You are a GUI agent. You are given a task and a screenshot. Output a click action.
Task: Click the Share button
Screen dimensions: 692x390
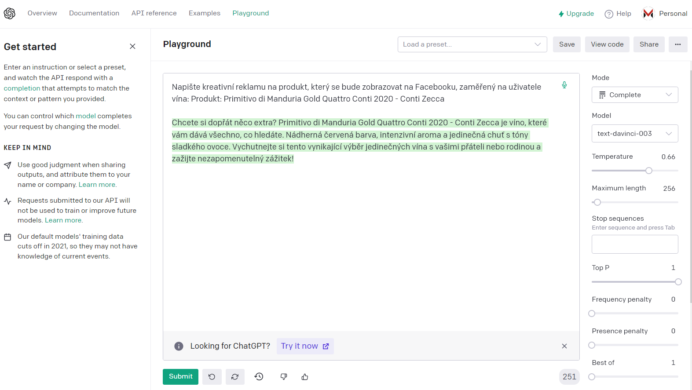click(649, 44)
